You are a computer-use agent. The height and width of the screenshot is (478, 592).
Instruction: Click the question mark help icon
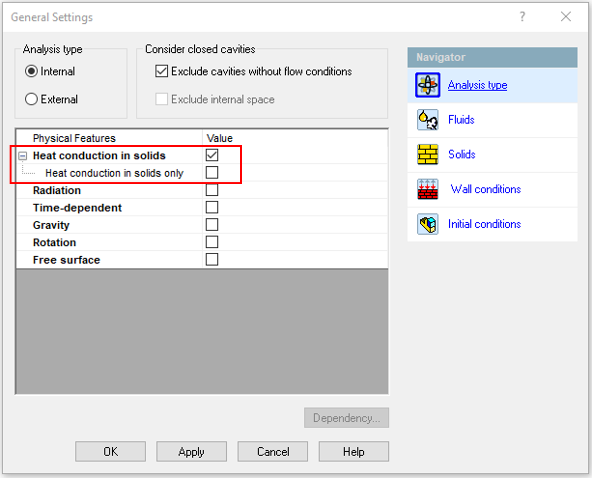click(522, 17)
